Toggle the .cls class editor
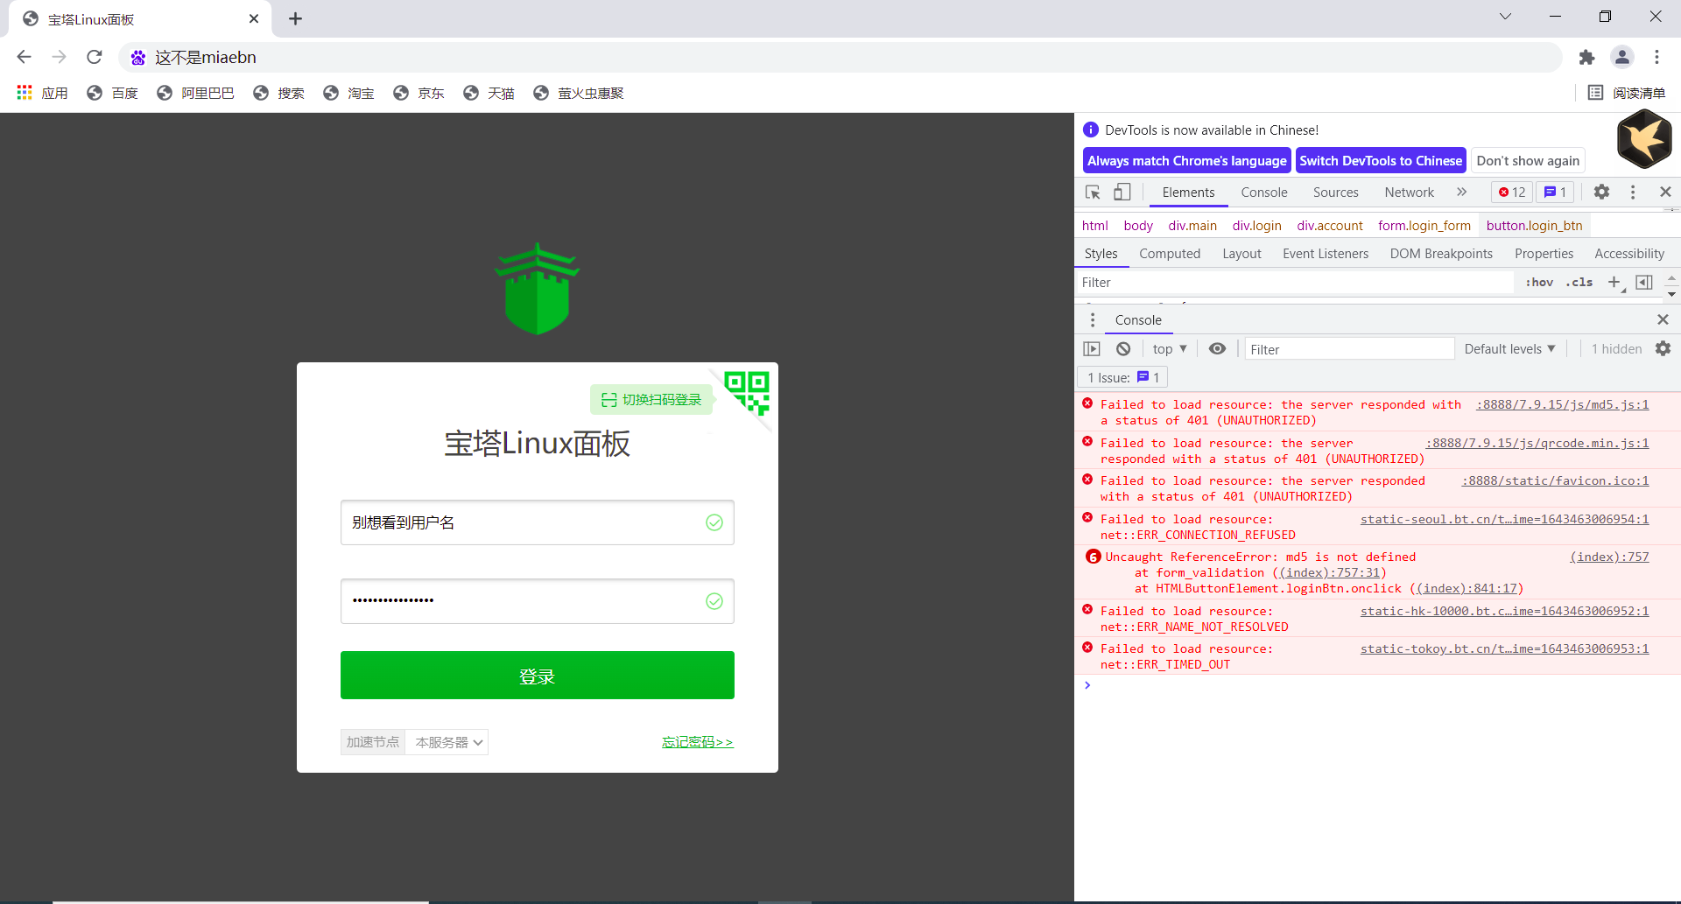This screenshot has width=1681, height=904. pos(1579,283)
